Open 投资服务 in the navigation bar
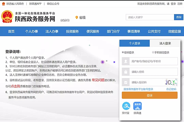Image resolution: width=184 pixels, height=122 pixels. [72, 31]
